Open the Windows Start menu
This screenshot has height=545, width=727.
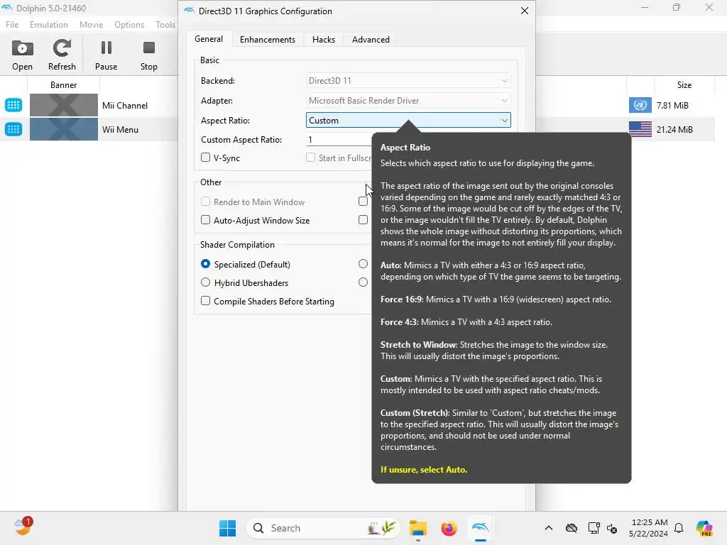tap(227, 528)
